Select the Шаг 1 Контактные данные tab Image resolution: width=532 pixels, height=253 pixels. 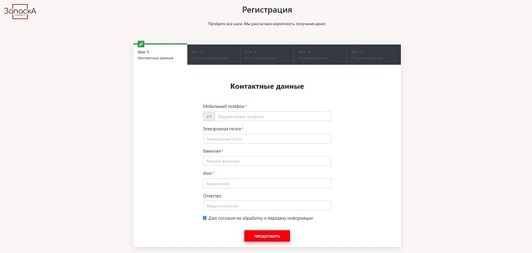tap(160, 55)
